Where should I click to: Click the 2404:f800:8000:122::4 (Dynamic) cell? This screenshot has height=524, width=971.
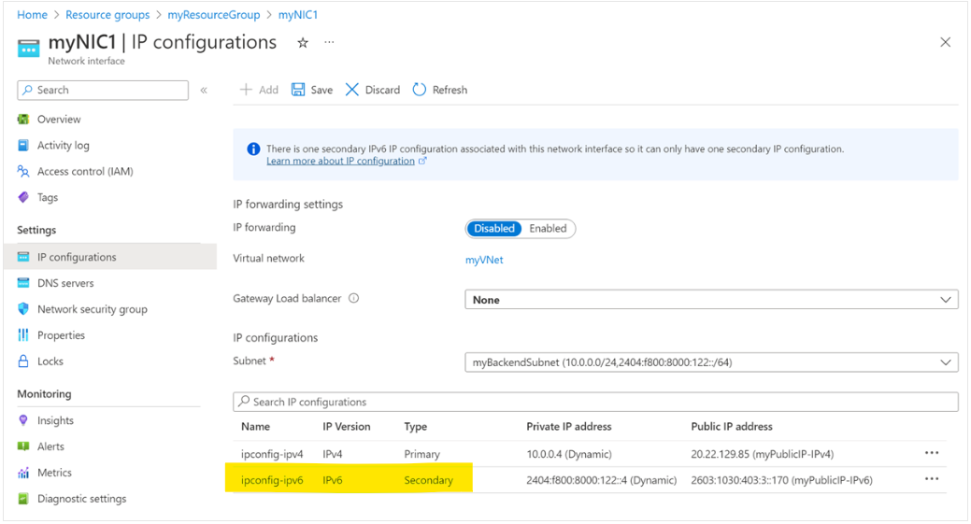coord(601,480)
